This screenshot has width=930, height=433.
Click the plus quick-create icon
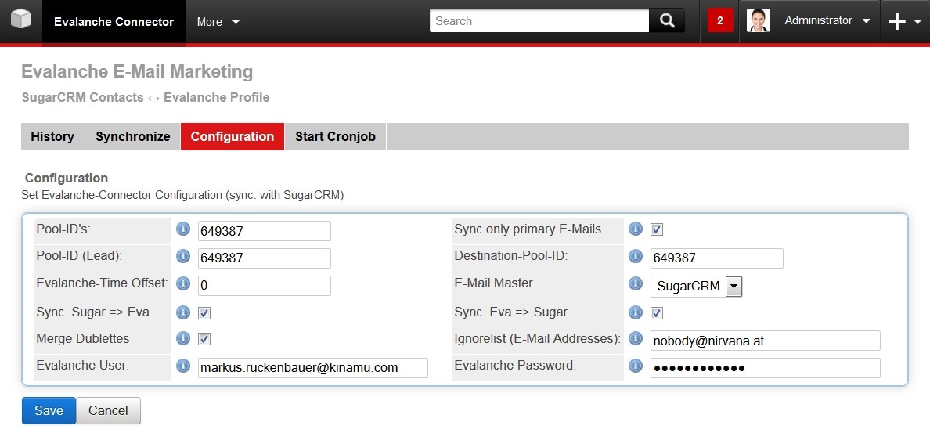tap(897, 21)
